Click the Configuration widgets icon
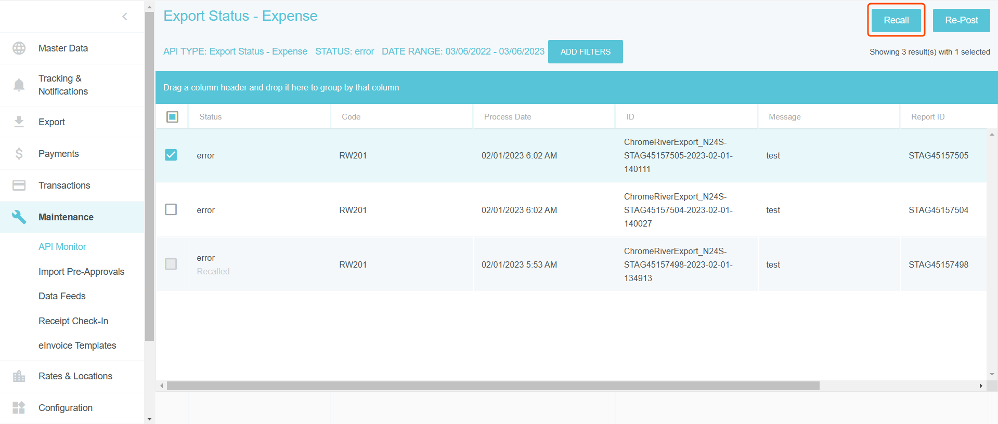Viewport: 998px width, 424px height. click(19, 408)
